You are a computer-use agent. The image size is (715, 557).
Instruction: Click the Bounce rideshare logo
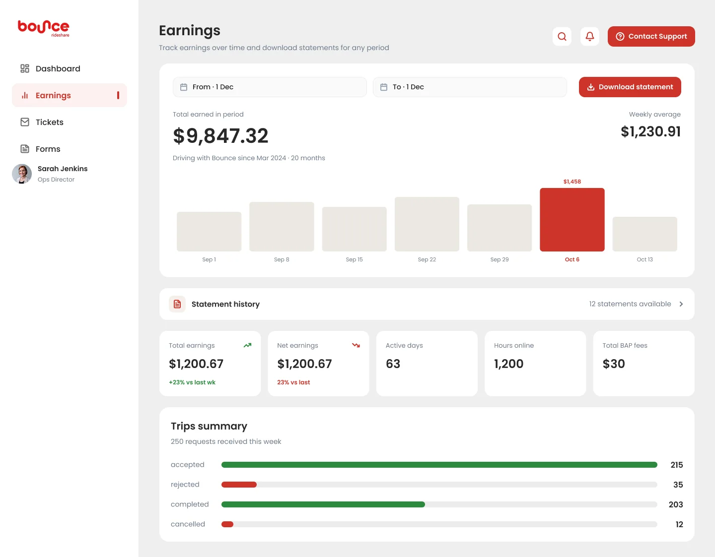(44, 28)
